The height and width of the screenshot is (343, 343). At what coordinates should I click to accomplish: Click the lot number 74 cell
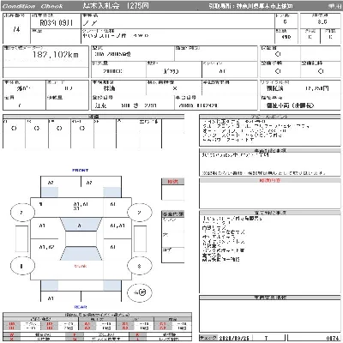[x=16, y=29]
